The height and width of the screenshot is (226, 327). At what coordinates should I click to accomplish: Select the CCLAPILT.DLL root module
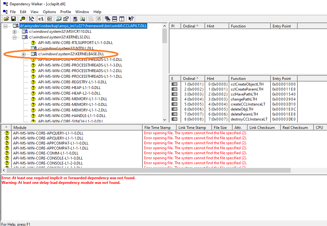(83, 26)
